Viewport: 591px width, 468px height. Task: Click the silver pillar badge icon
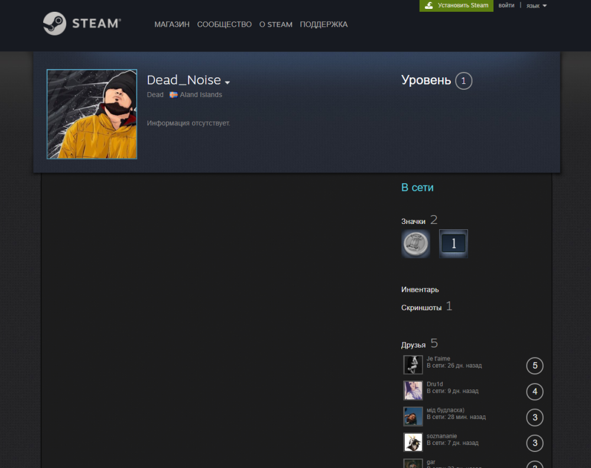(x=415, y=244)
